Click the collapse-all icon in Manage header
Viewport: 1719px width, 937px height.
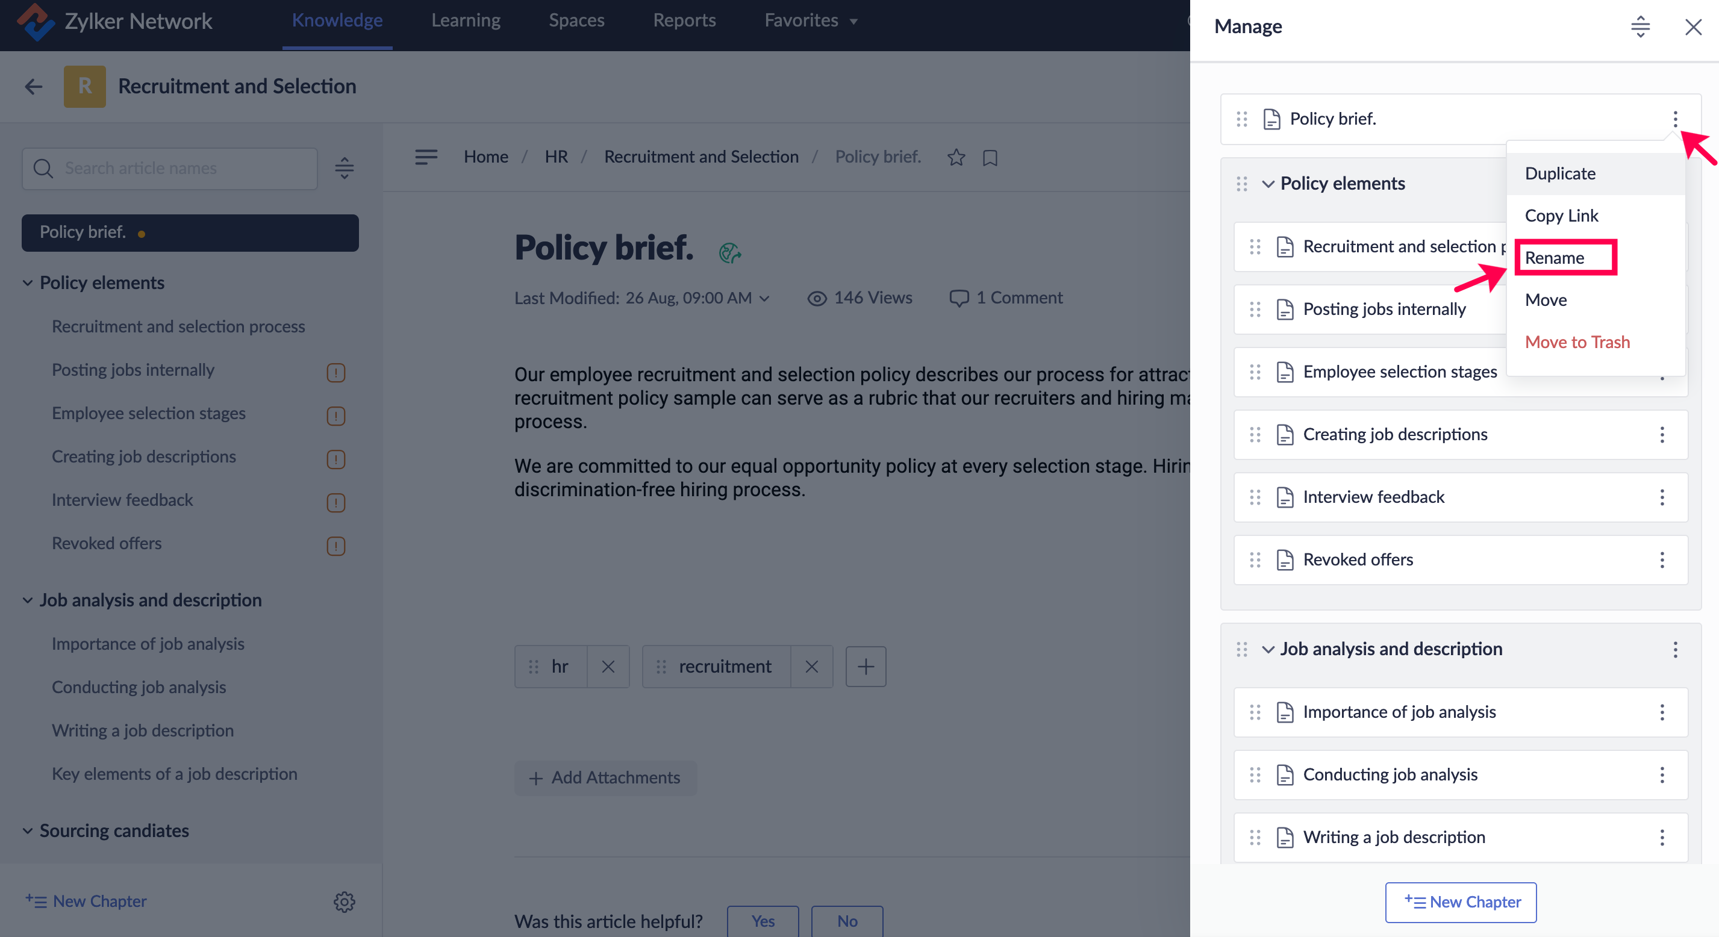[1639, 26]
